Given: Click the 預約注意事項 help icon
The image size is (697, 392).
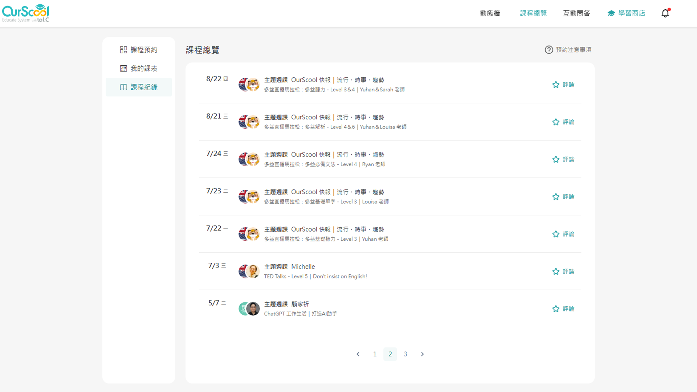Looking at the screenshot, I should [x=549, y=50].
